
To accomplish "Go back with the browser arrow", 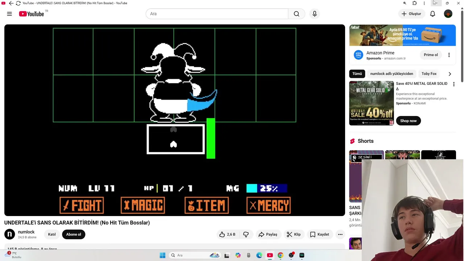I will 11,3.
